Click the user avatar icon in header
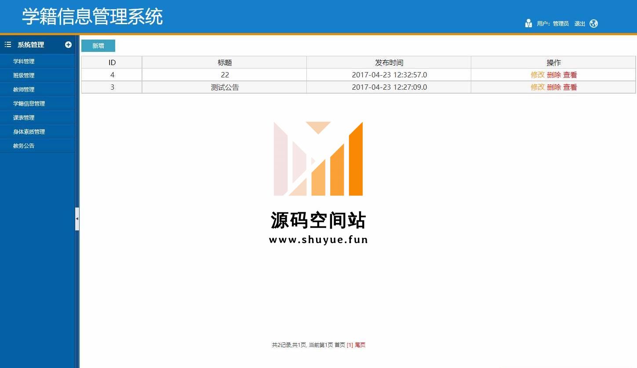 tap(528, 24)
